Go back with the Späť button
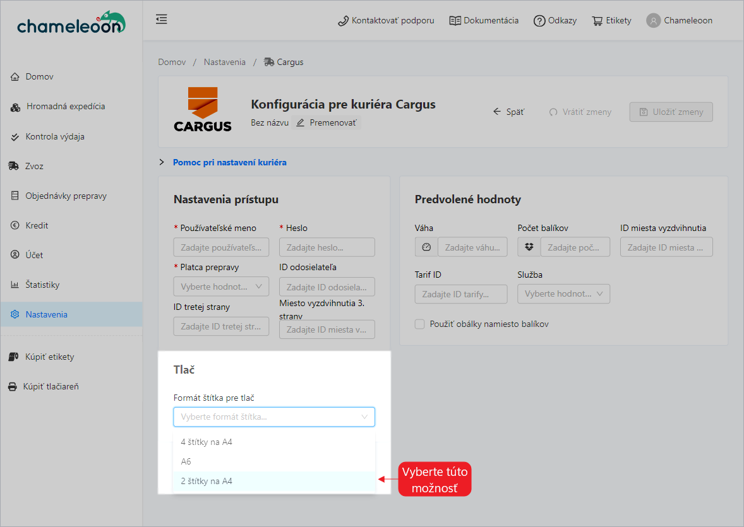The width and height of the screenshot is (744, 527). coord(508,112)
